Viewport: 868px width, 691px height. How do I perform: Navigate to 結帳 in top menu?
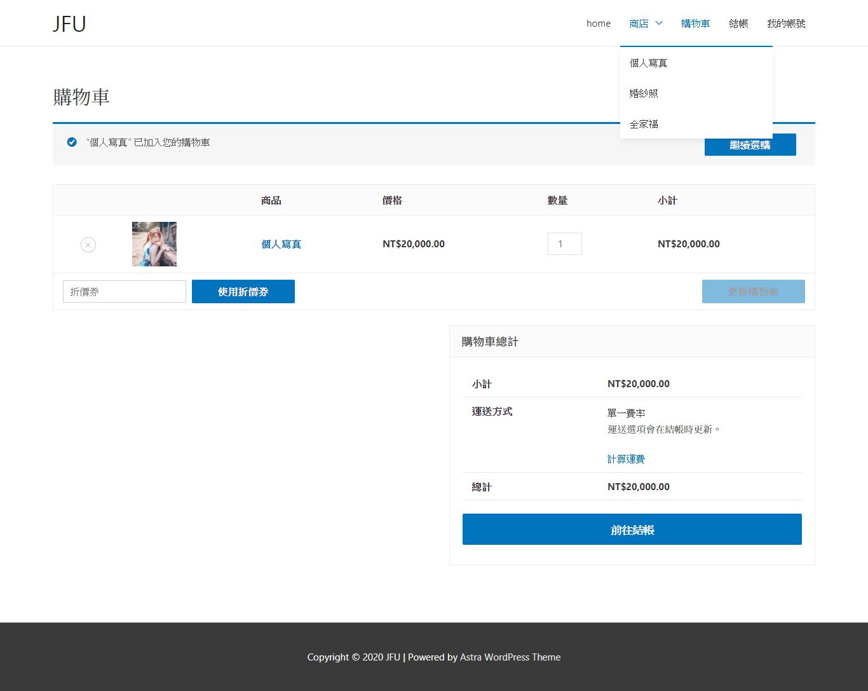[x=738, y=24]
